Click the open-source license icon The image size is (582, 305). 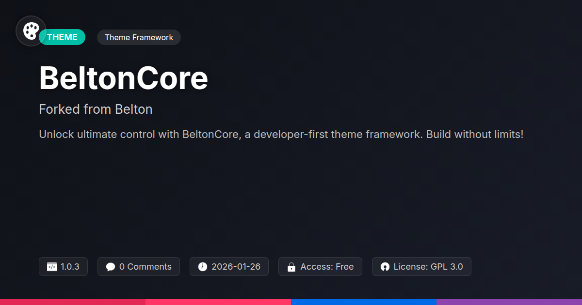(x=385, y=267)
